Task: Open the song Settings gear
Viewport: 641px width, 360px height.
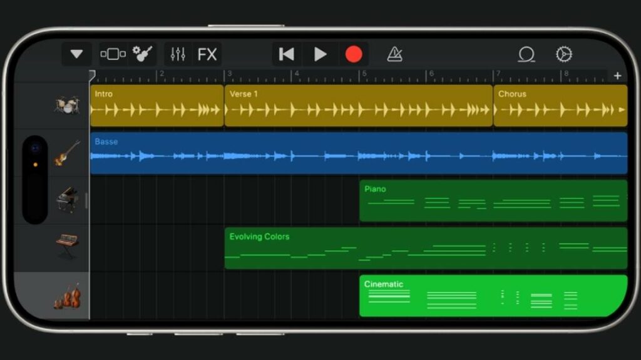Action: point(563,54)
